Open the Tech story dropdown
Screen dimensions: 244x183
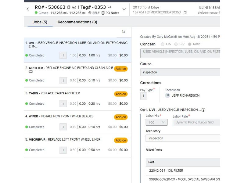coord(183,138)
